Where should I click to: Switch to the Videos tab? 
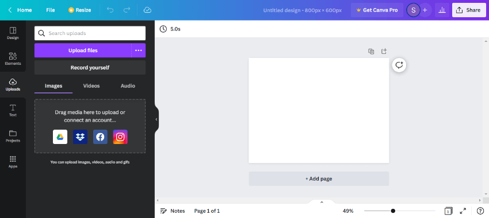click(91, 86)
